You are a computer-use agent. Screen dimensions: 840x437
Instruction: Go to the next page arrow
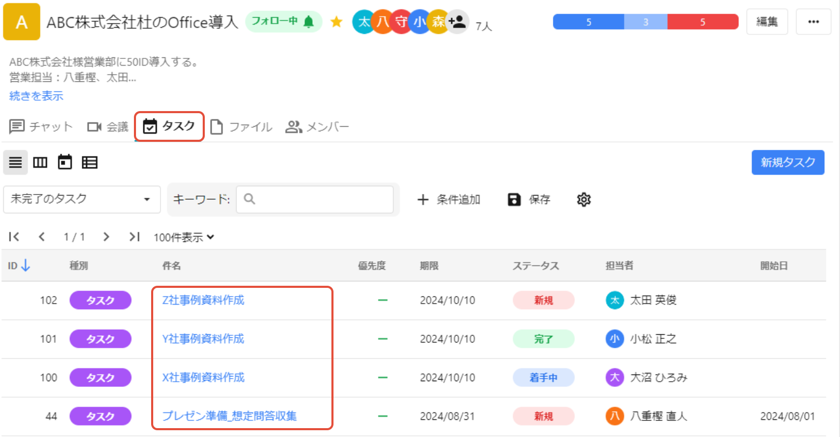pyautogui.click(x=106, y=237)
